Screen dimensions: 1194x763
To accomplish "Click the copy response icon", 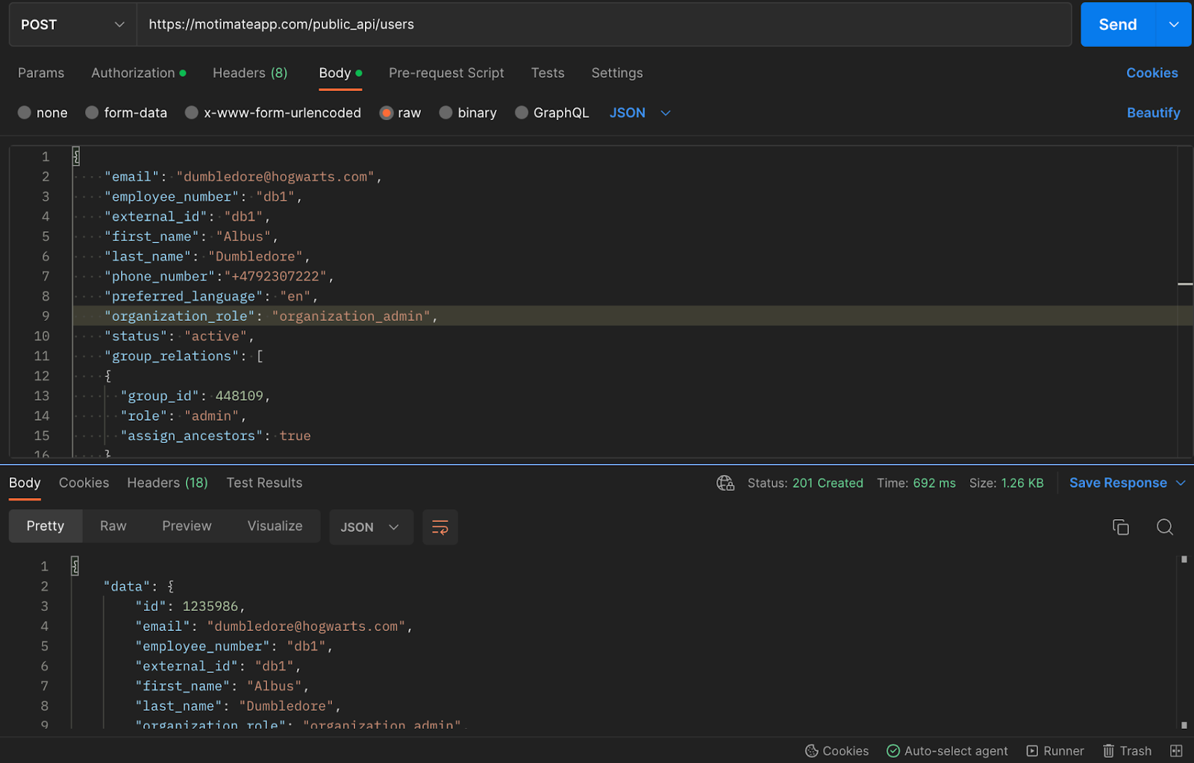I will (1121, 527).
